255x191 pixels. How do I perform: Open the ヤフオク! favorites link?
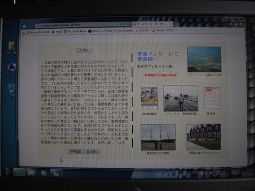[x=143, y=30]
